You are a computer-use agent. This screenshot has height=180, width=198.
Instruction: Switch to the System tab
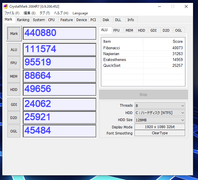39,20
